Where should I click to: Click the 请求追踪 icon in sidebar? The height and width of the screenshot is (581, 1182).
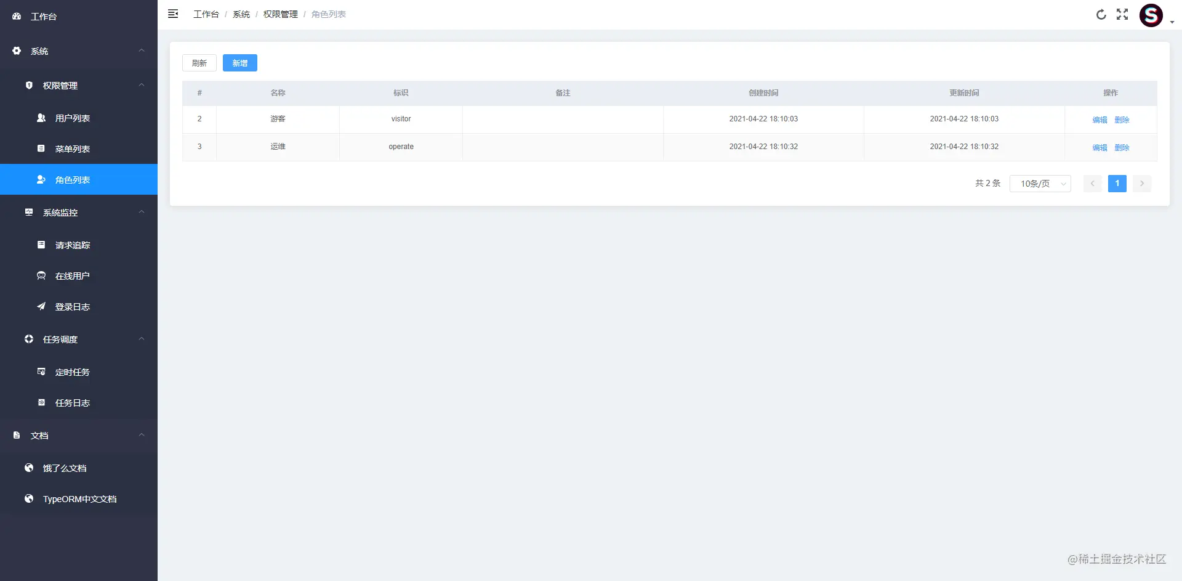[41, 245]
